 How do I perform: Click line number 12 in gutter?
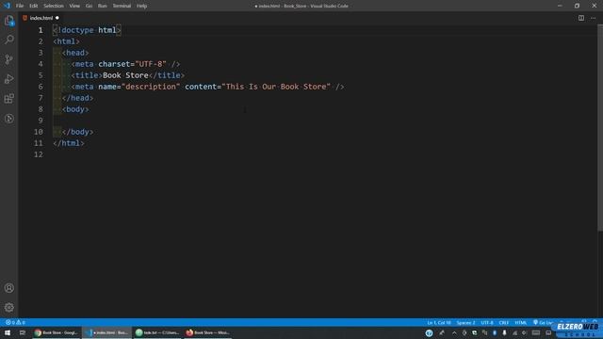39,154
